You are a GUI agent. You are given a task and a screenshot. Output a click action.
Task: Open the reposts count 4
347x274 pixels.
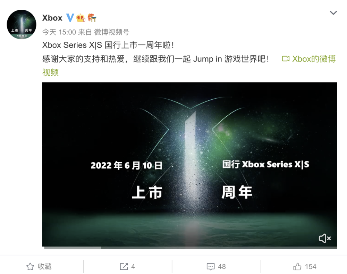[x=133, y=266]
